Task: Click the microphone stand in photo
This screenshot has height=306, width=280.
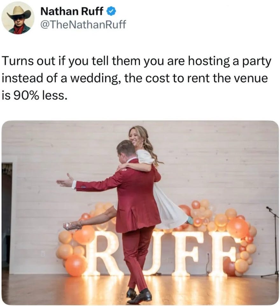Action: (273, 241)
